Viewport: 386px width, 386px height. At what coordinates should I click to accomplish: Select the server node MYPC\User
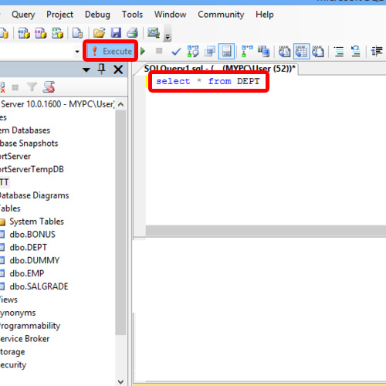[x=57, y=104]
